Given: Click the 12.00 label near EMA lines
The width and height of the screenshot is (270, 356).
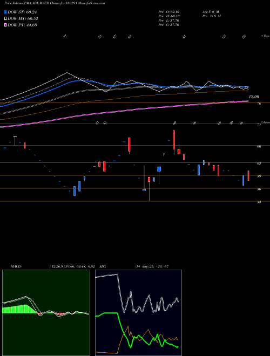Looking at the screenshot, I should [254, 97].
